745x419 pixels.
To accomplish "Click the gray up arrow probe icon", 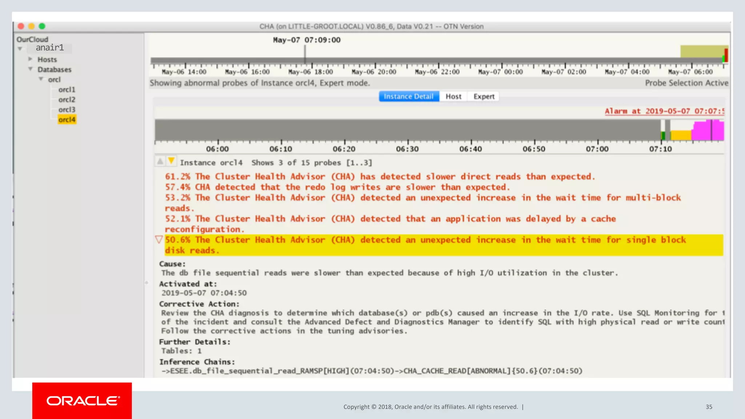I will [x=160, y=161].
